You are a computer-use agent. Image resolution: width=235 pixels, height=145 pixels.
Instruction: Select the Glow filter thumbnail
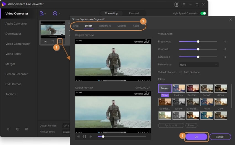[221, 102]
